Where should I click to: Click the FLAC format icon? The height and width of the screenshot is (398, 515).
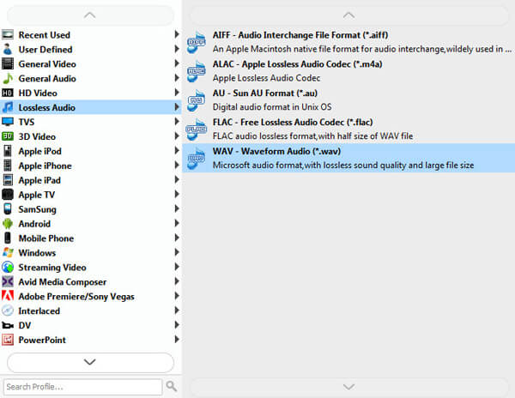coord(196,129)
